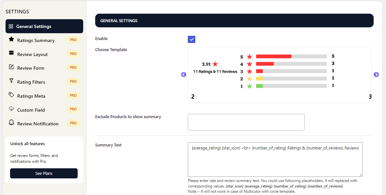The width and height of the screenshot is (386, 195).
Task: Click the Review Layout card icon
Action: [11, 53]
